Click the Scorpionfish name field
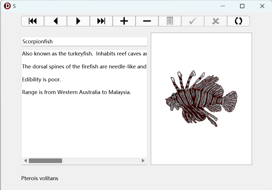The width and height of the screenshot is (272, 190). pos(84,42)
